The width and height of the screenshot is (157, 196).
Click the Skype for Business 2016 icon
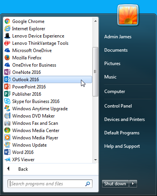coord(7,101)
